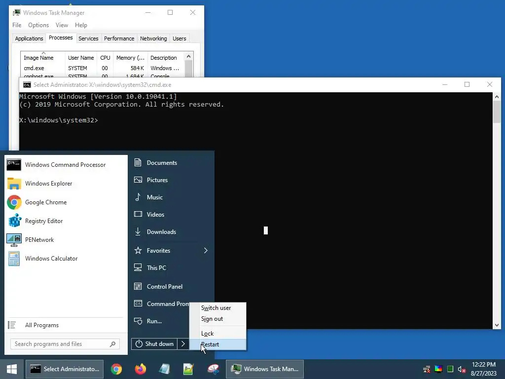The width and height of the screenshot is (505, 379).
Task: Click the network tray icon with the red X
Action: point(427,369)
